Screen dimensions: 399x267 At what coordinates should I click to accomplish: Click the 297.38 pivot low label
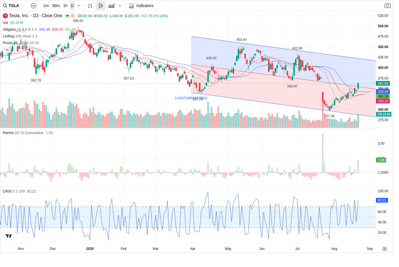[329, 116]
